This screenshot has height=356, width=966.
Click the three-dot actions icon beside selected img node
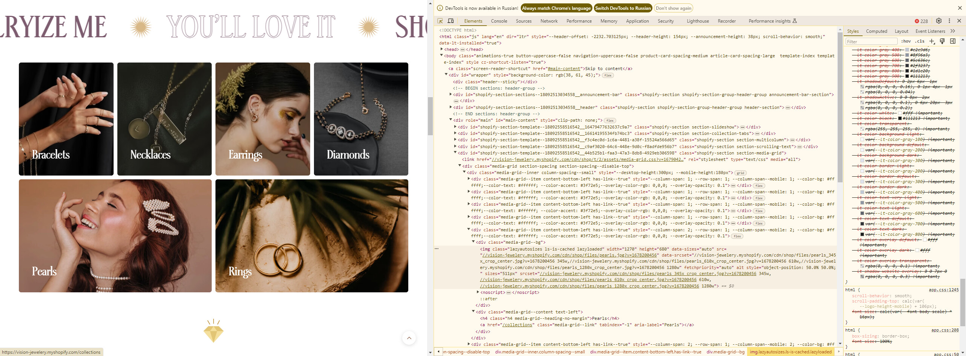tap(437, 249)
